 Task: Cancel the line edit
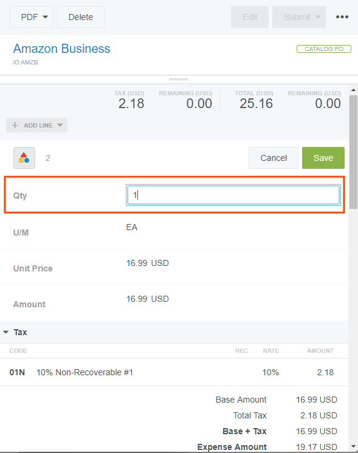(274, 158)
